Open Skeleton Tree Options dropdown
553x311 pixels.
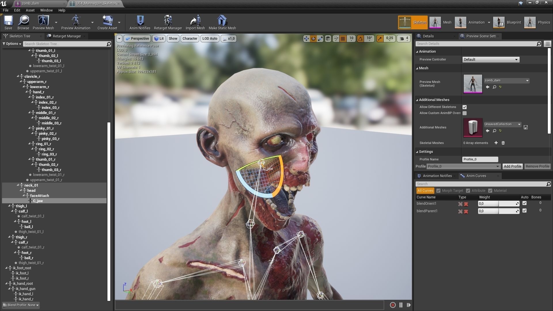tap(12, 44)
